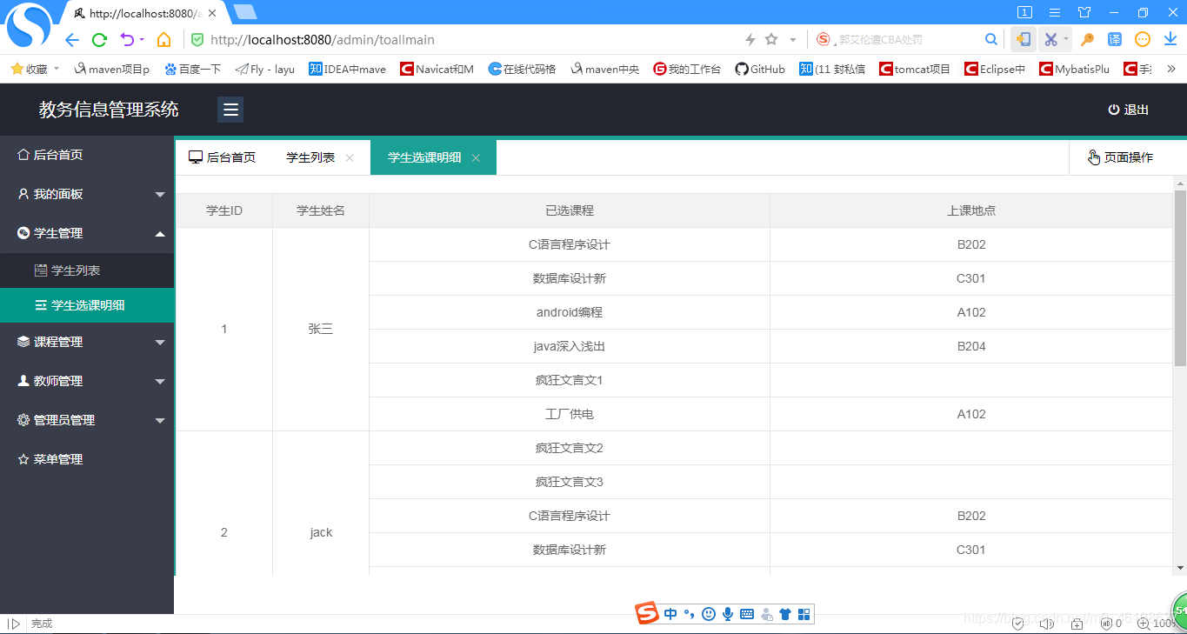Image resolution: width=1187 pixels, height=634 pixels.
Task: Click the status bar zoom 100% control
Action: [1157, 624]
